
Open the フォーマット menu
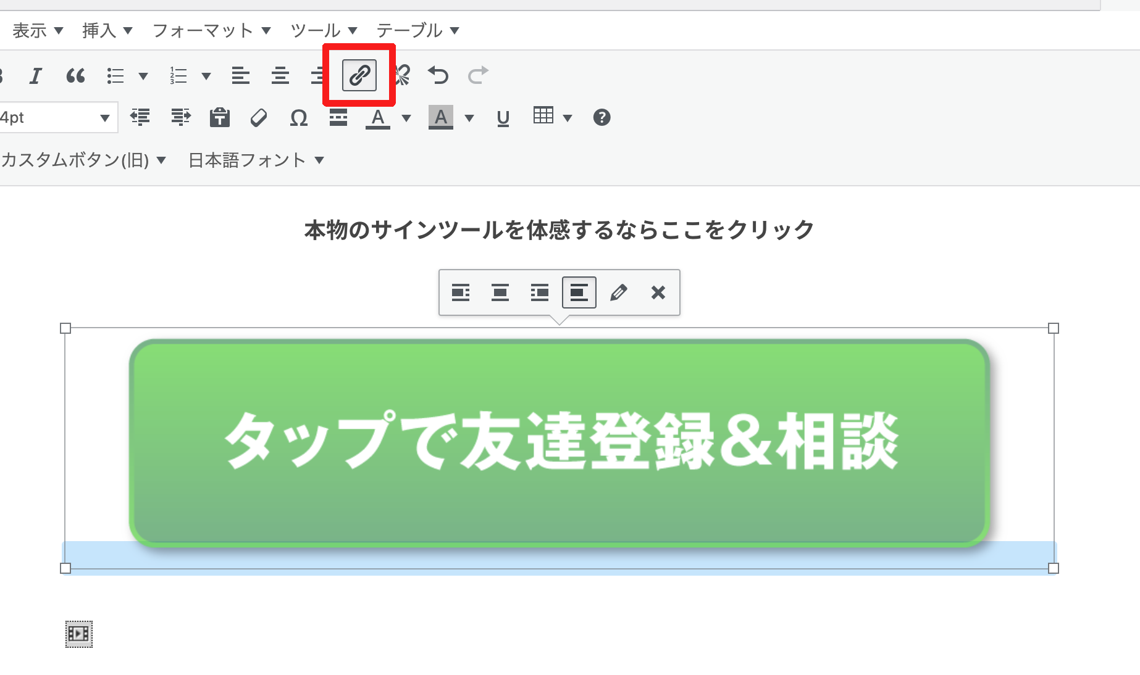[x=211, y=30]
